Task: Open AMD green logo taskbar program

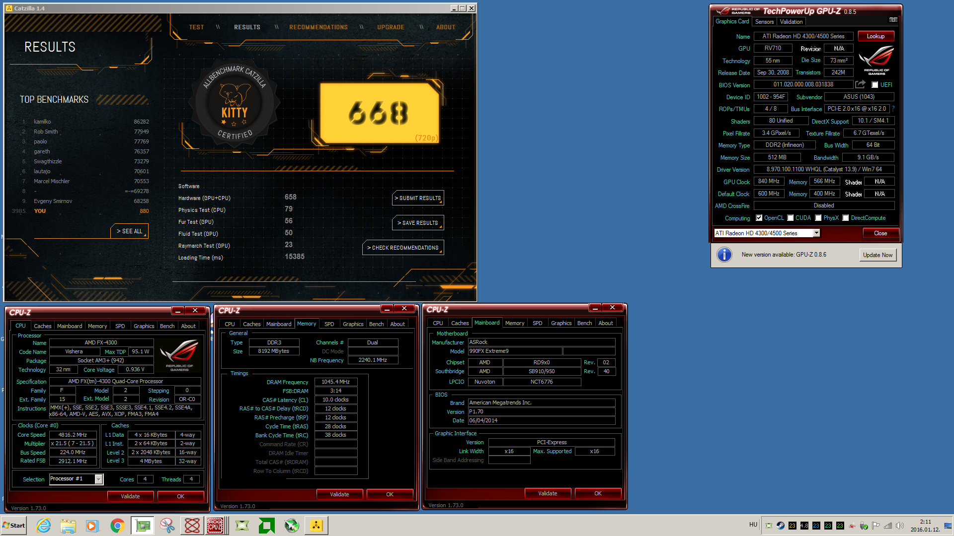Action: point(267,526)
